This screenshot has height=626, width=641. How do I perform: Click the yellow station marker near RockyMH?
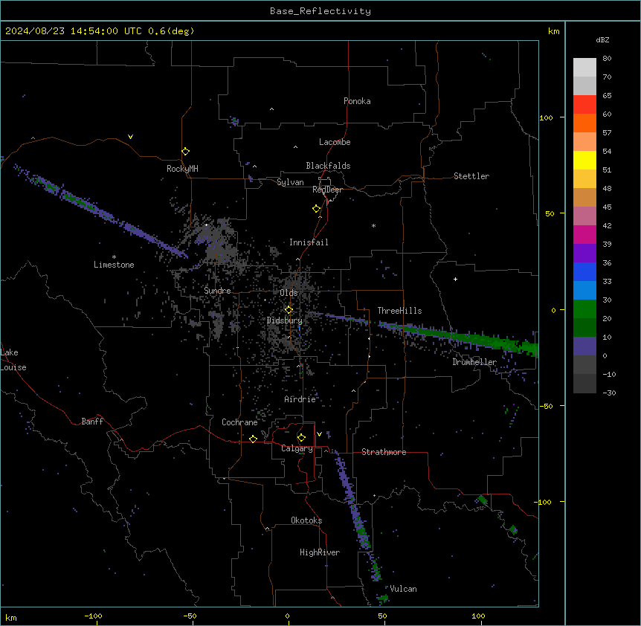pyautogui.click(x=186, y=152)
